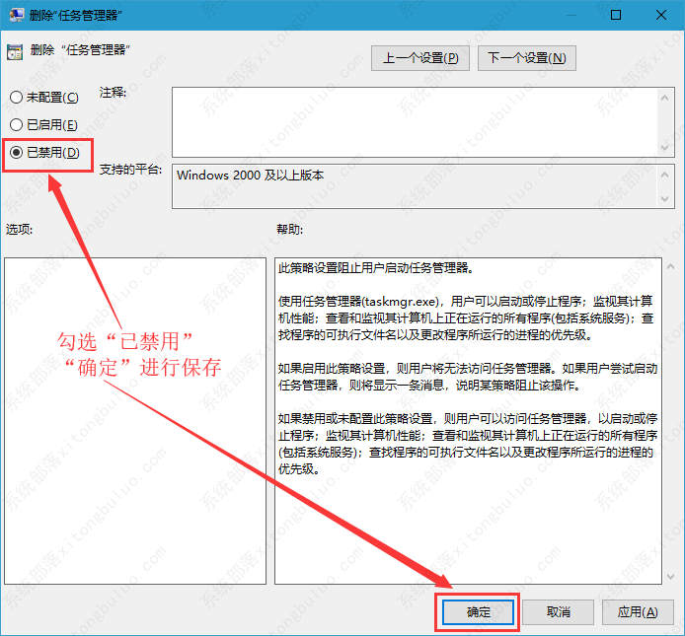This screenshot has width=685, height=636.
Task: Maximize the policy settings window
Action: pyautogui.click(x=616, y=16)
